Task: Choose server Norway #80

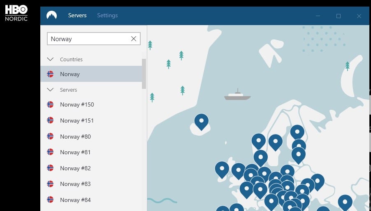Action: (91, 137)
